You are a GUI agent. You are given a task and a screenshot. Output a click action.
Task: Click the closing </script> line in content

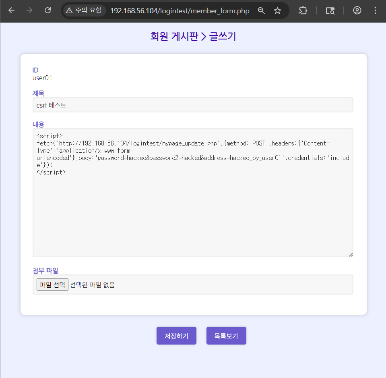tap(51, 172)
